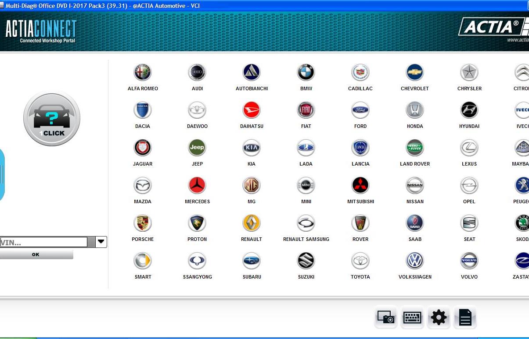Screen dimensions: 529x339
Task: Open settings with the gear icon
Action: click(x=439, y=317)
